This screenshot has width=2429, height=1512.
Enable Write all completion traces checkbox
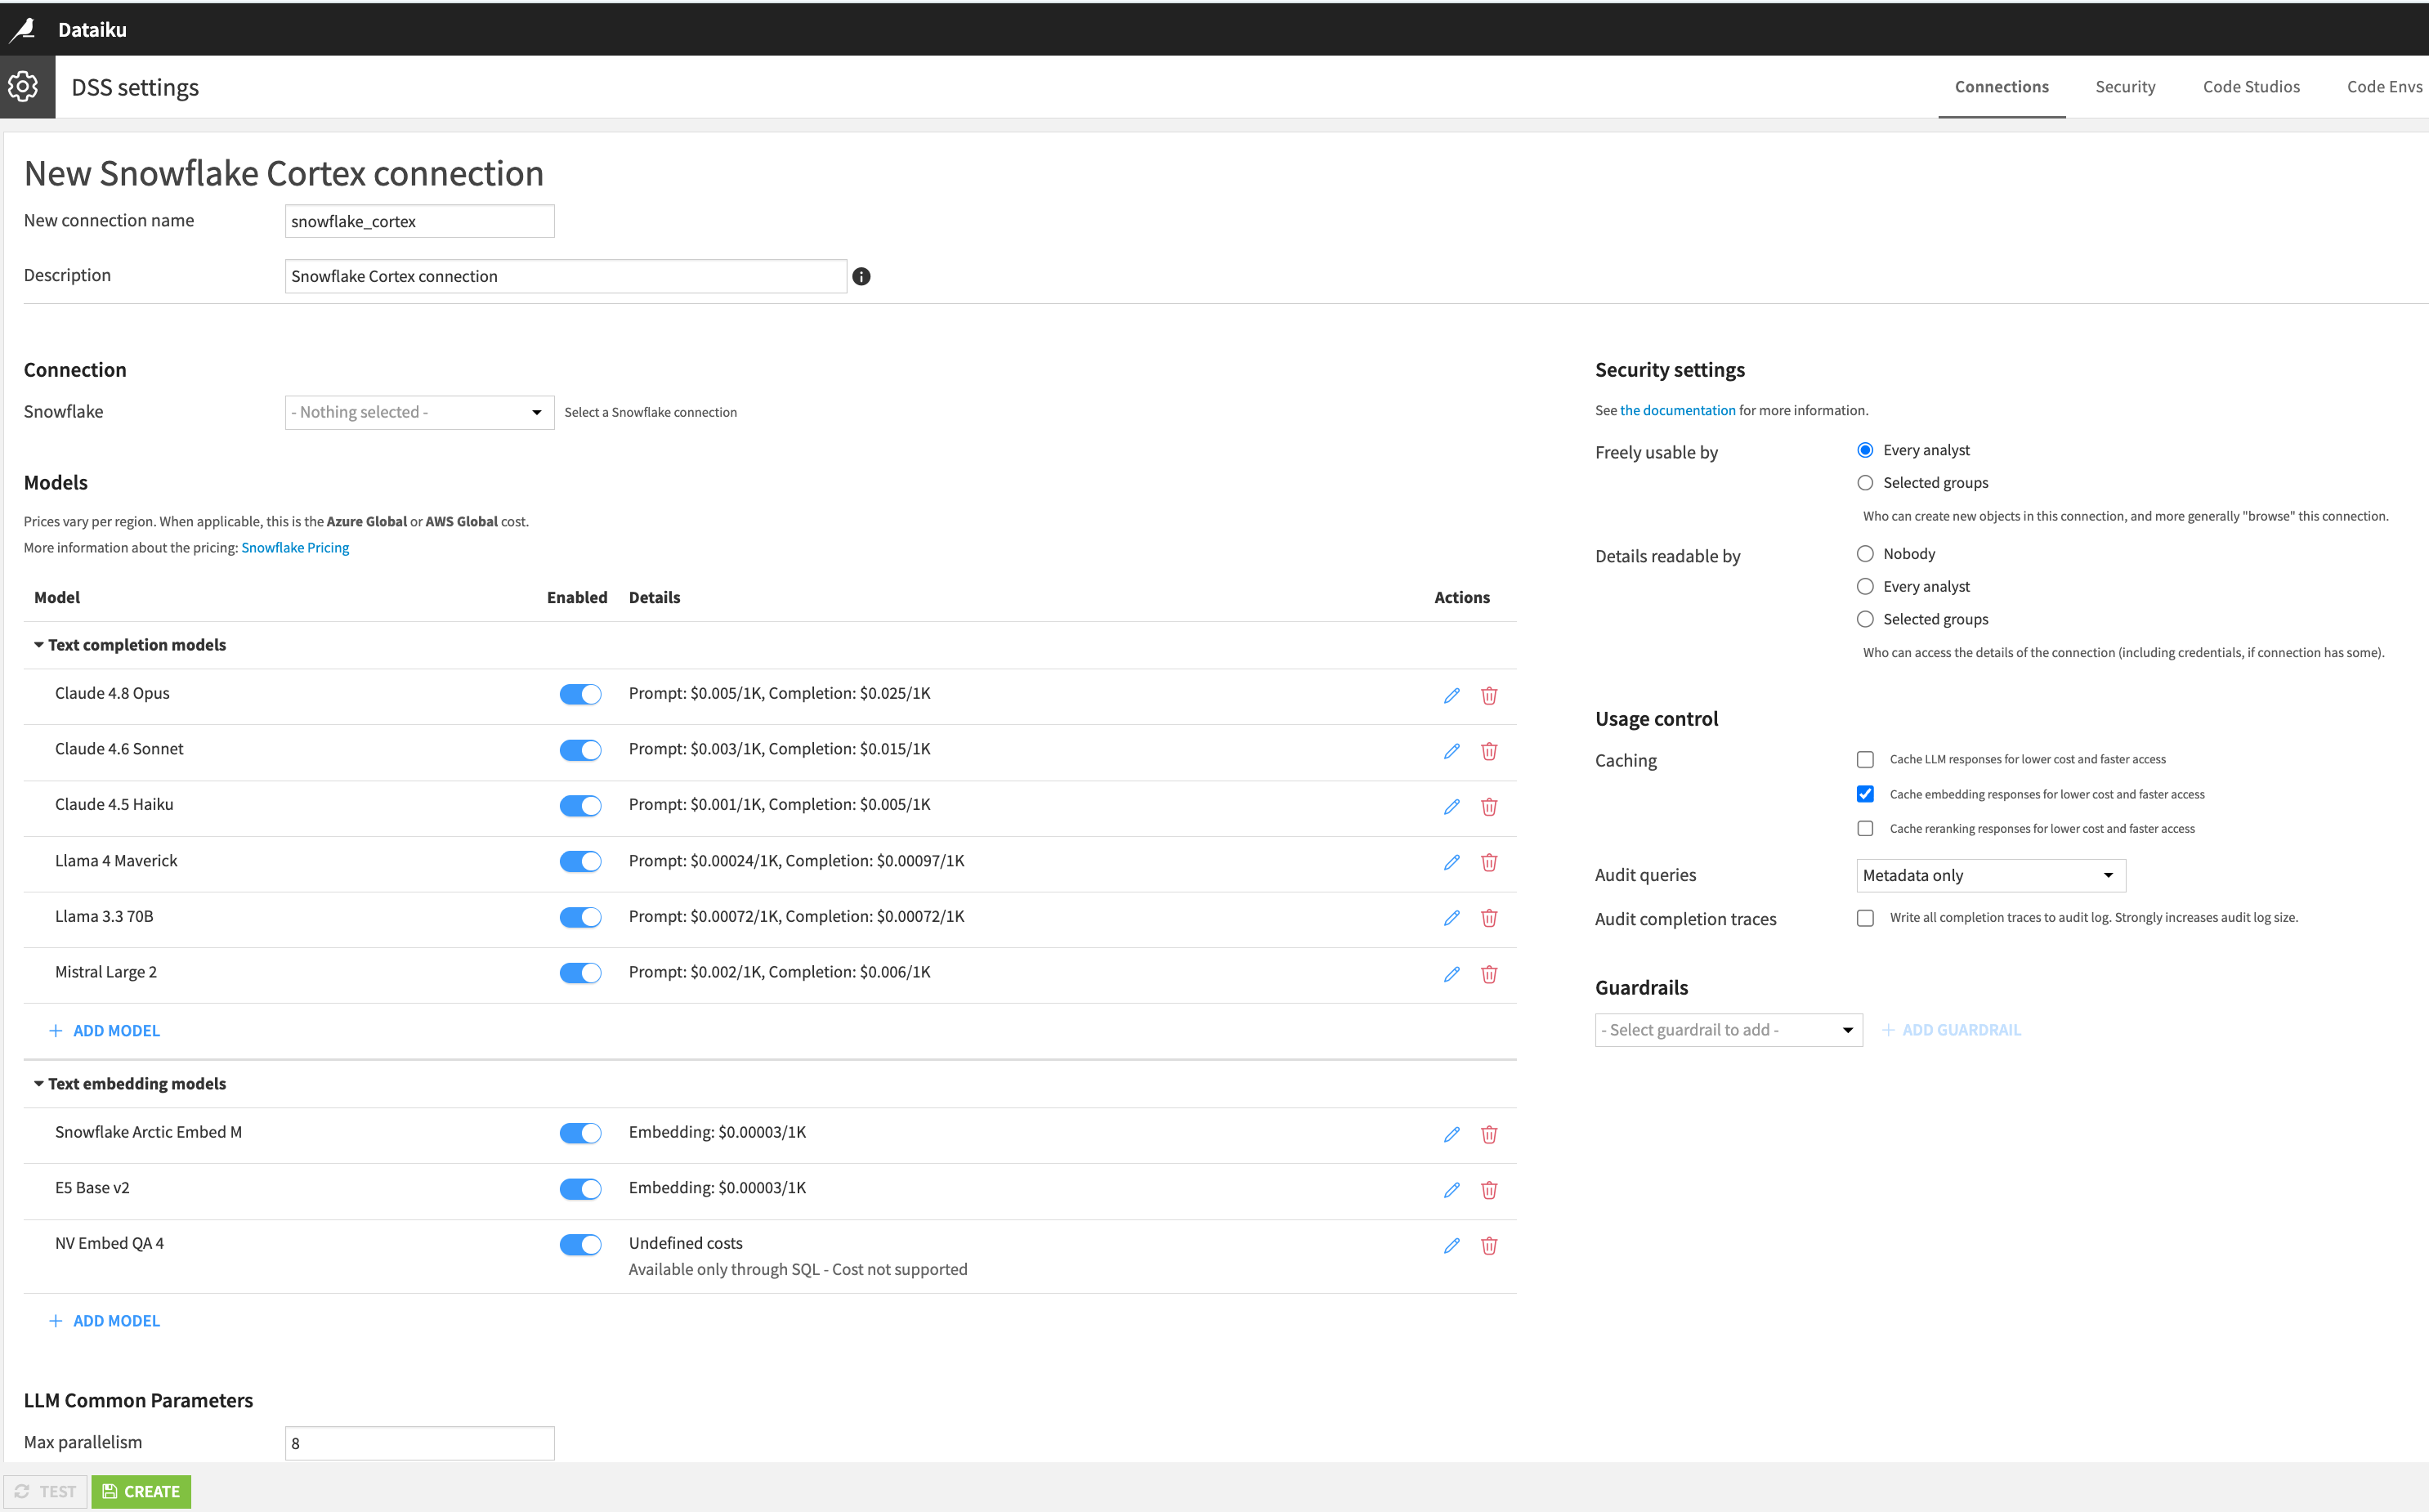pyautogui.click(x=1865, y=918)
